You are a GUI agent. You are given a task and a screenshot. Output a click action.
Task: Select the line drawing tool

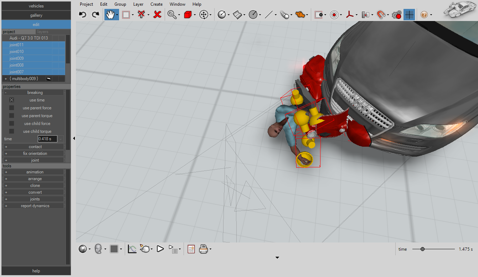pyautogui.click(x=269, y=15)
